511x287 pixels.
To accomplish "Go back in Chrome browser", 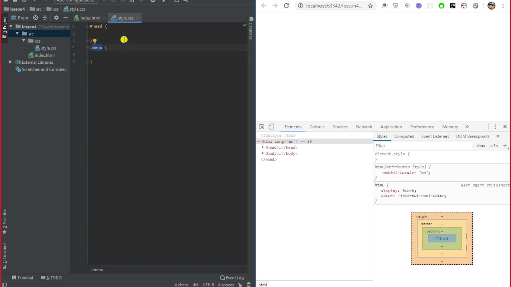I will (263, 6).
